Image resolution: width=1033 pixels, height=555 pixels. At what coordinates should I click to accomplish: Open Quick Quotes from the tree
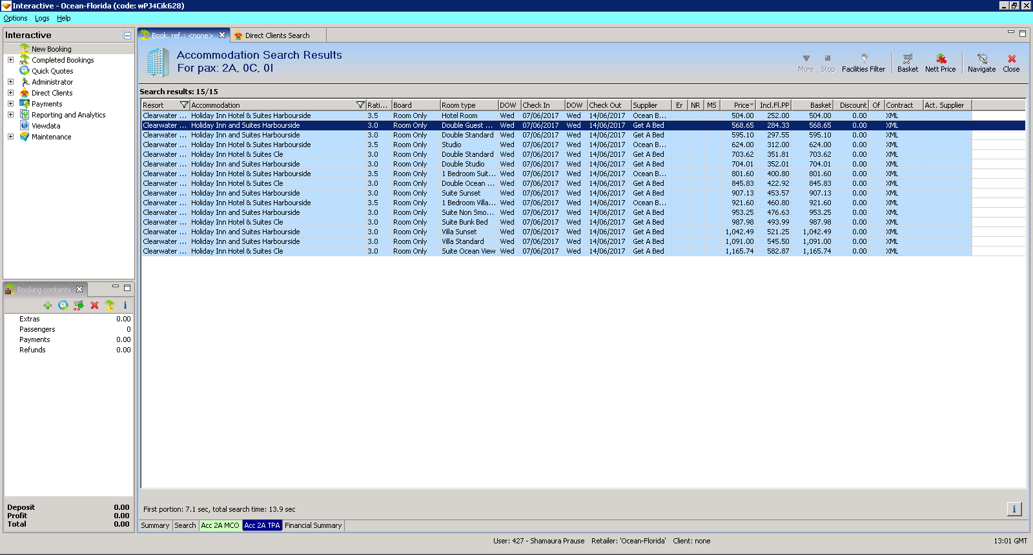pyautogui.click(x=52, y=71)
